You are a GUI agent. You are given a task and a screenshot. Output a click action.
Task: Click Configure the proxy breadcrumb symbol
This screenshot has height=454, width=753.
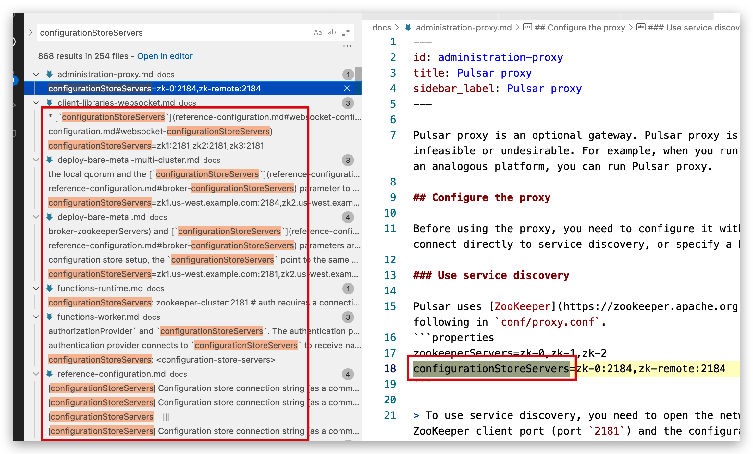coord(579,28)
